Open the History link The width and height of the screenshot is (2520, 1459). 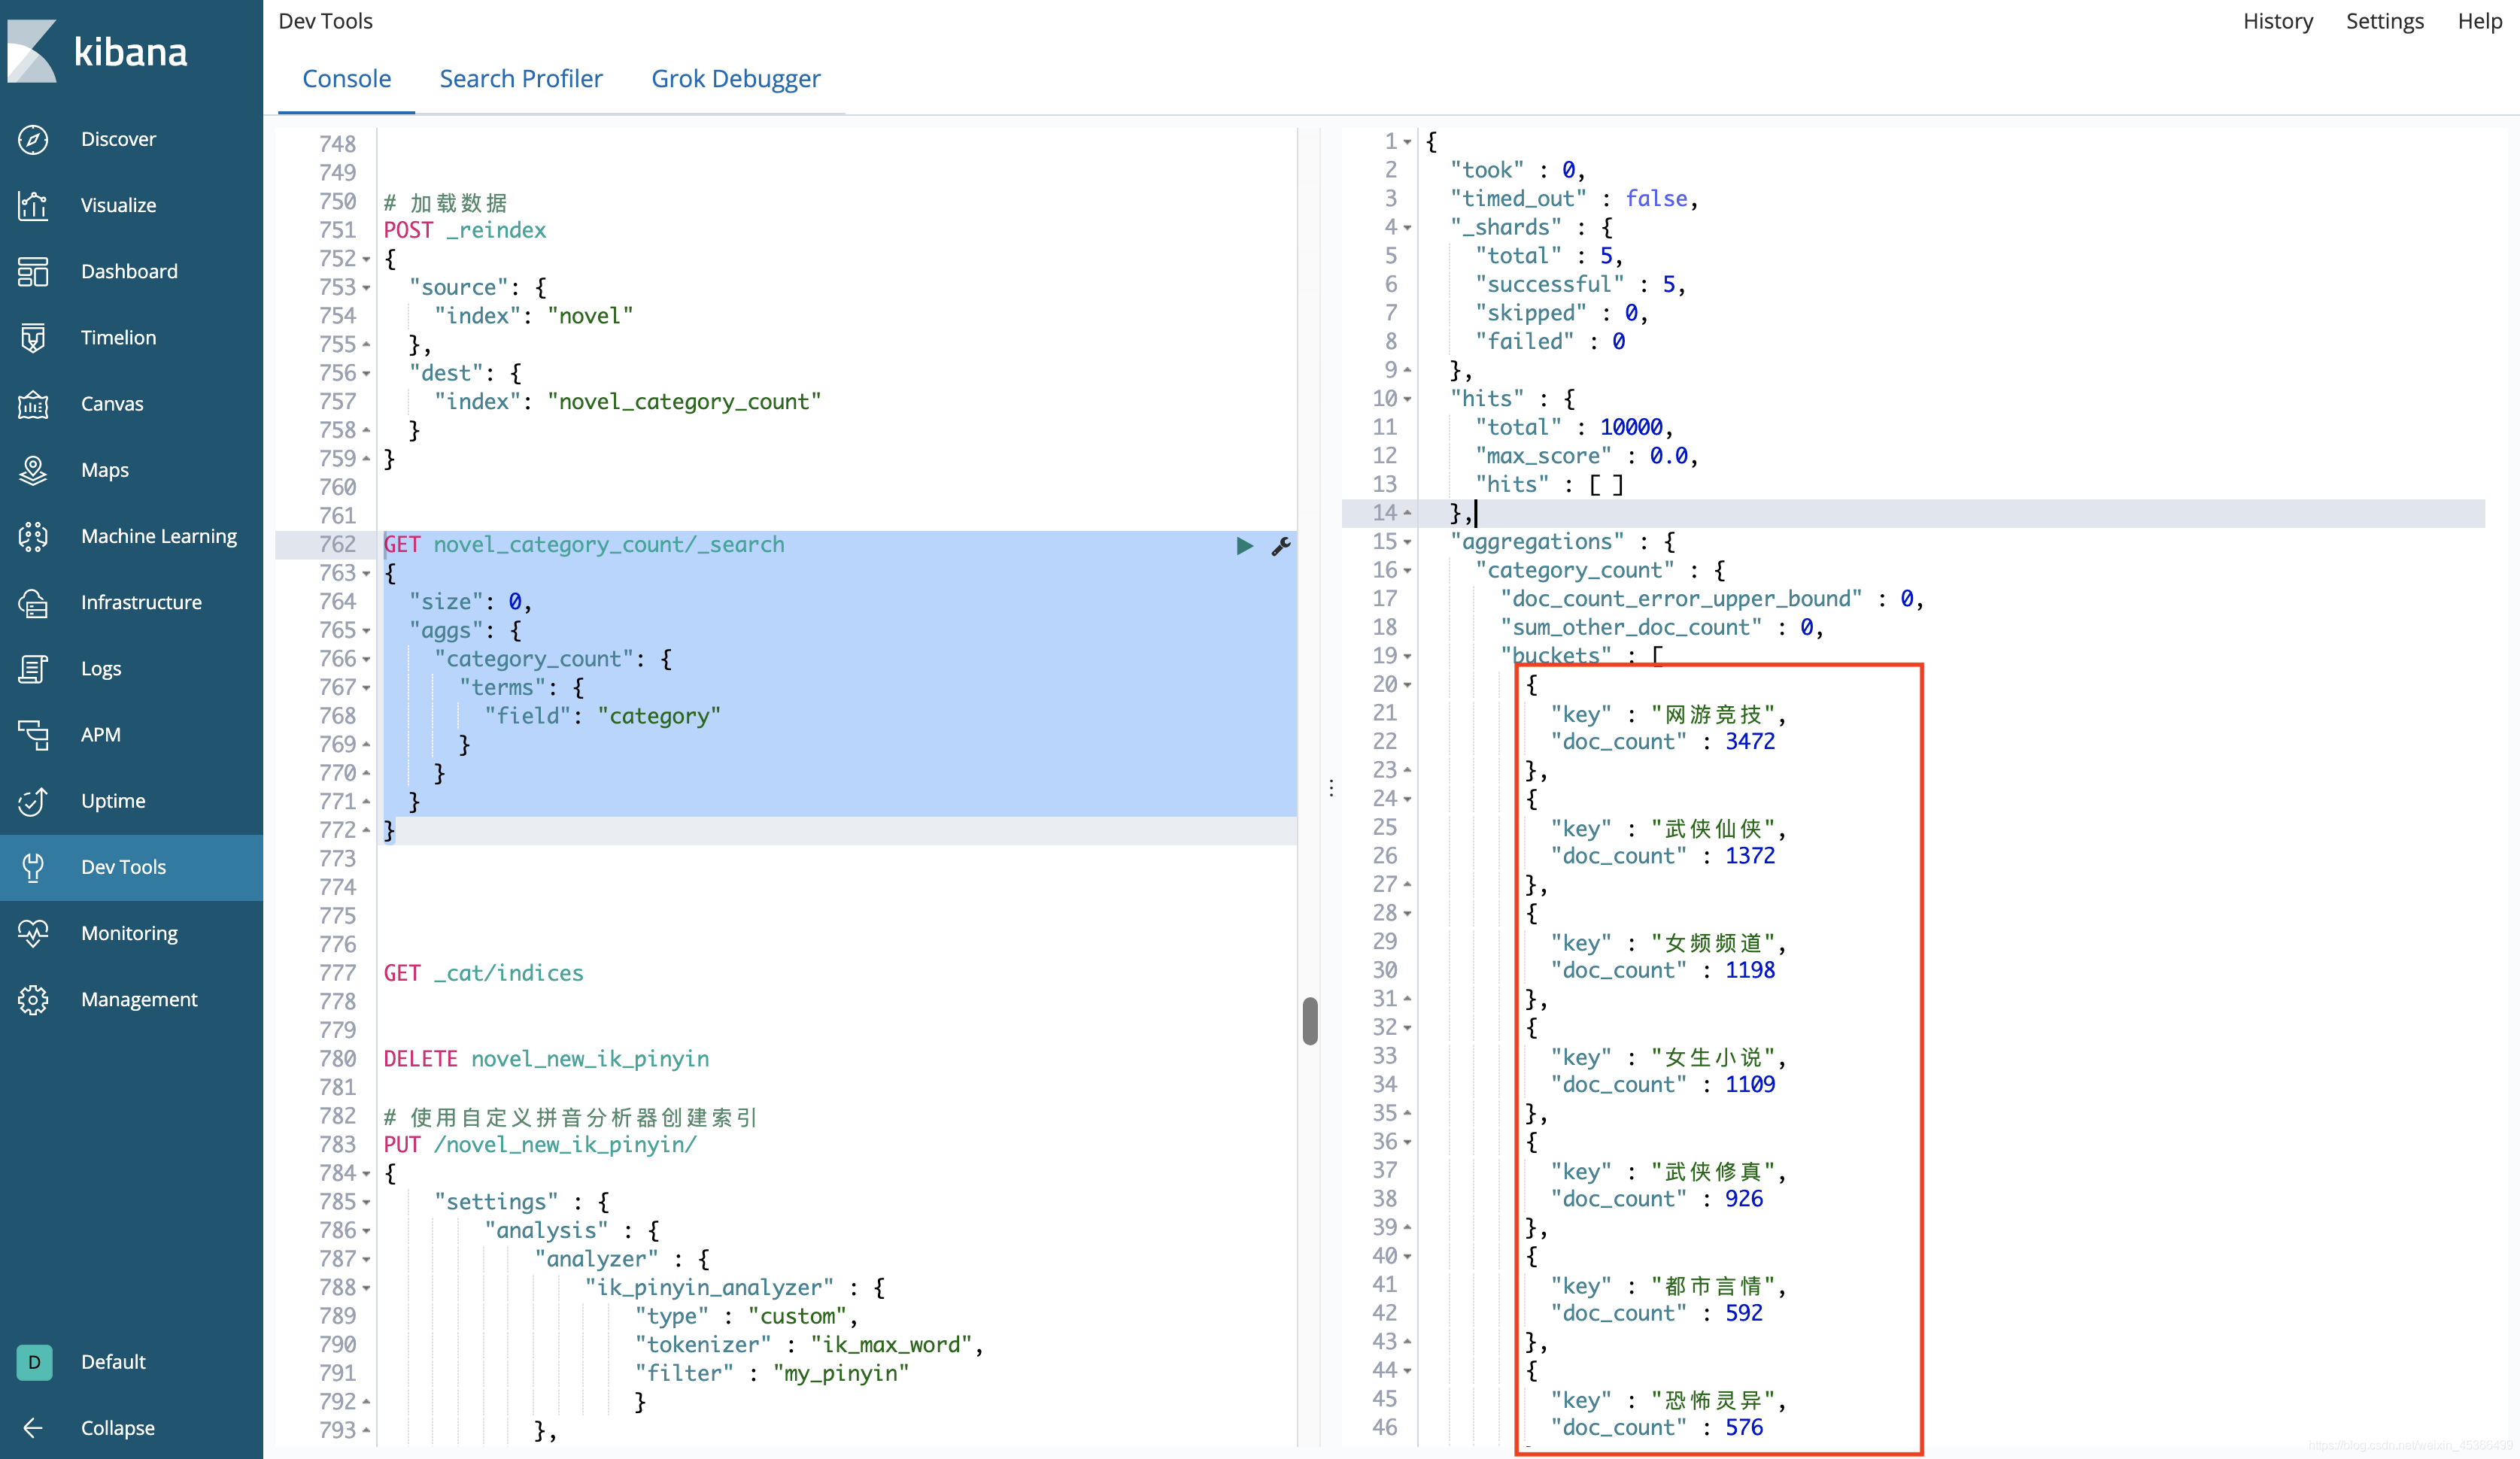[2277, 21]
